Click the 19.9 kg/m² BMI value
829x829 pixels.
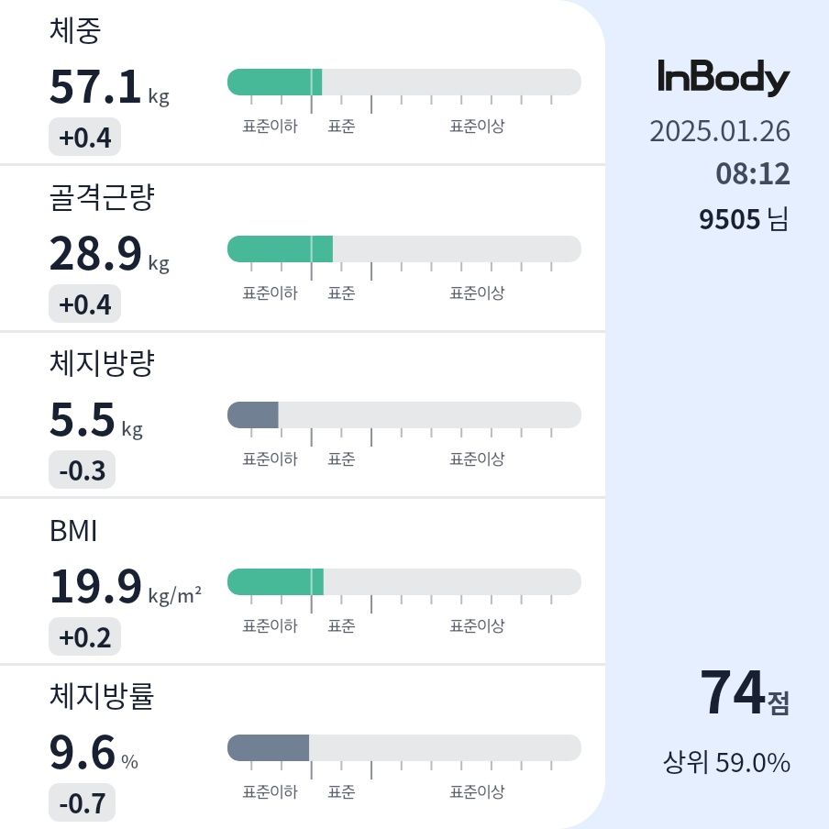click(126, 586)
